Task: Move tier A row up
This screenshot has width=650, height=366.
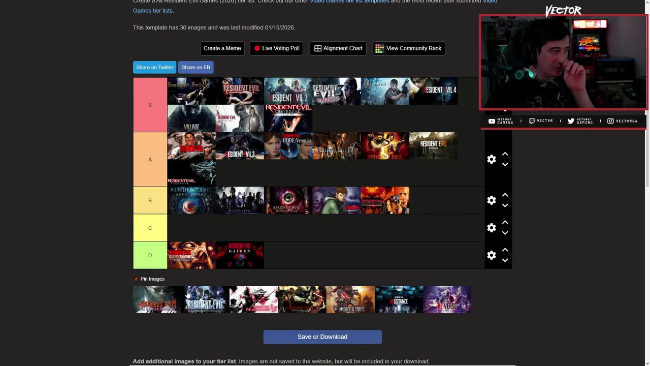Action: (505, 154)
